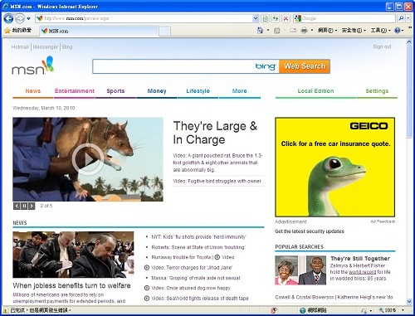Image resolution: width=415 pixels, height=316 pixels.
Task: Click the Refresh page icon
Action: pos(276,18)
